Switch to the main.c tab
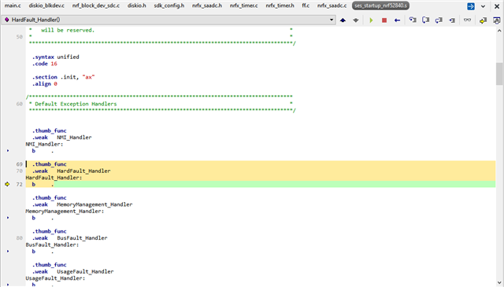This screenshot has width=504, height=287. click(x=13, y=6)
